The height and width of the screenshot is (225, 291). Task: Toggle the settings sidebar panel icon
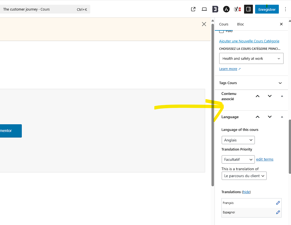coord(248,9)
